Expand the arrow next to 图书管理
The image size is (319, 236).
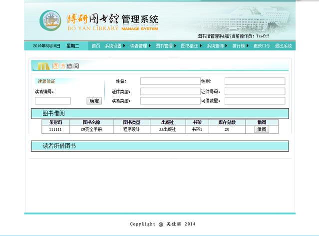(175, 46)
